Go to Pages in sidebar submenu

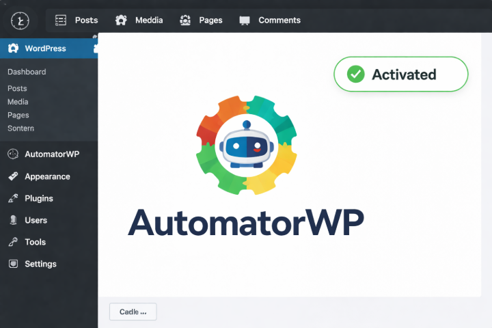point(18,115)
